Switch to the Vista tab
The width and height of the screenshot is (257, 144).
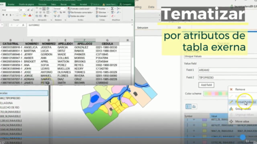click(73, 4)
